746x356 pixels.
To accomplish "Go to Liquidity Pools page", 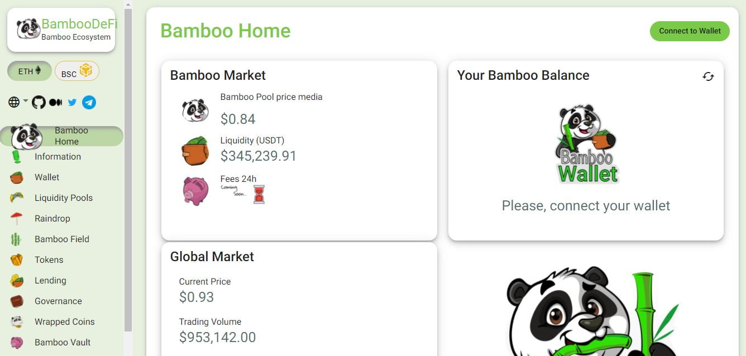I will pyautogui.click(x=63, y=198).
